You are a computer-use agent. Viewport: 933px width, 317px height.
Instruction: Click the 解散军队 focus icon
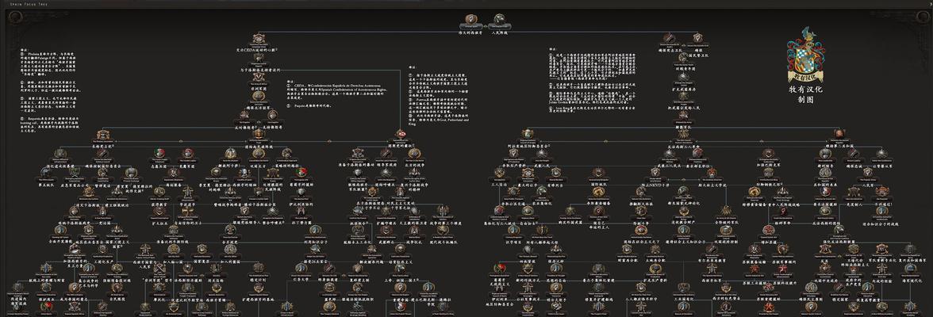[682, 117]
